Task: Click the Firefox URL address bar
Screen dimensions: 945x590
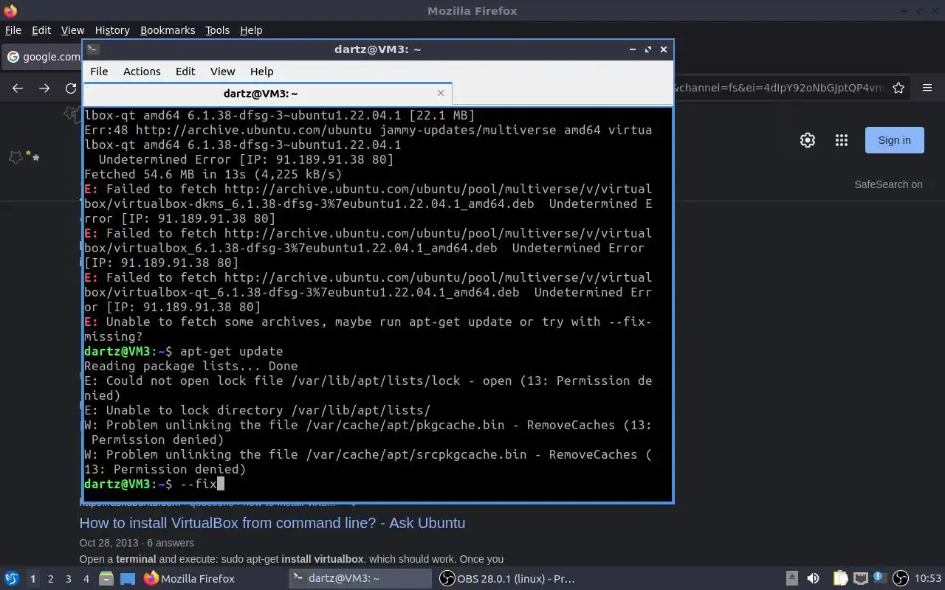Action: tap(779, 88)
